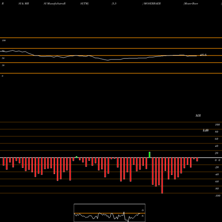The image size is (222, 222).
Task: Click the (Moser-Baer header text
Action: [x=191, y=4]
